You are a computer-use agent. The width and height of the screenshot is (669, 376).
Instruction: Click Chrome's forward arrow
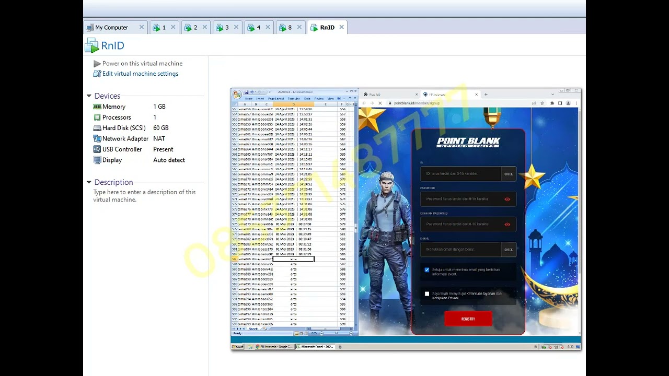pyautogui.click(x=372, y=103)
